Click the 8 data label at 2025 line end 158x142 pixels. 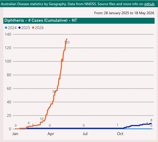pyautogui.click(x=151, y=120)
